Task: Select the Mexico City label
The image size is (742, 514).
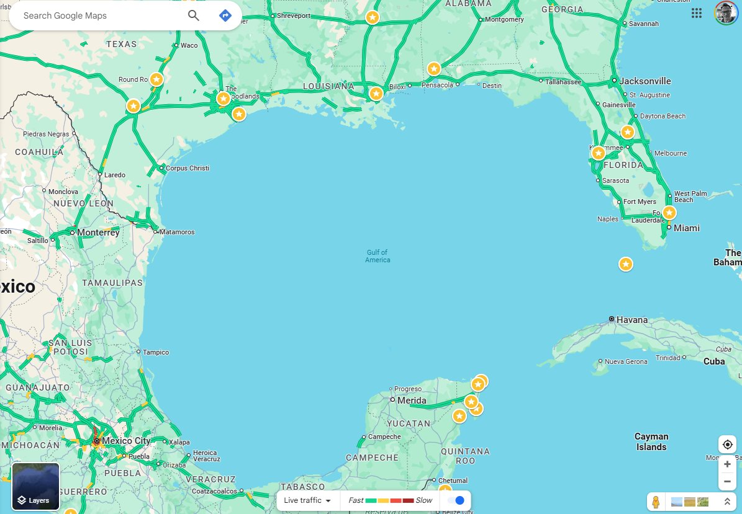Action: [126, 441]
